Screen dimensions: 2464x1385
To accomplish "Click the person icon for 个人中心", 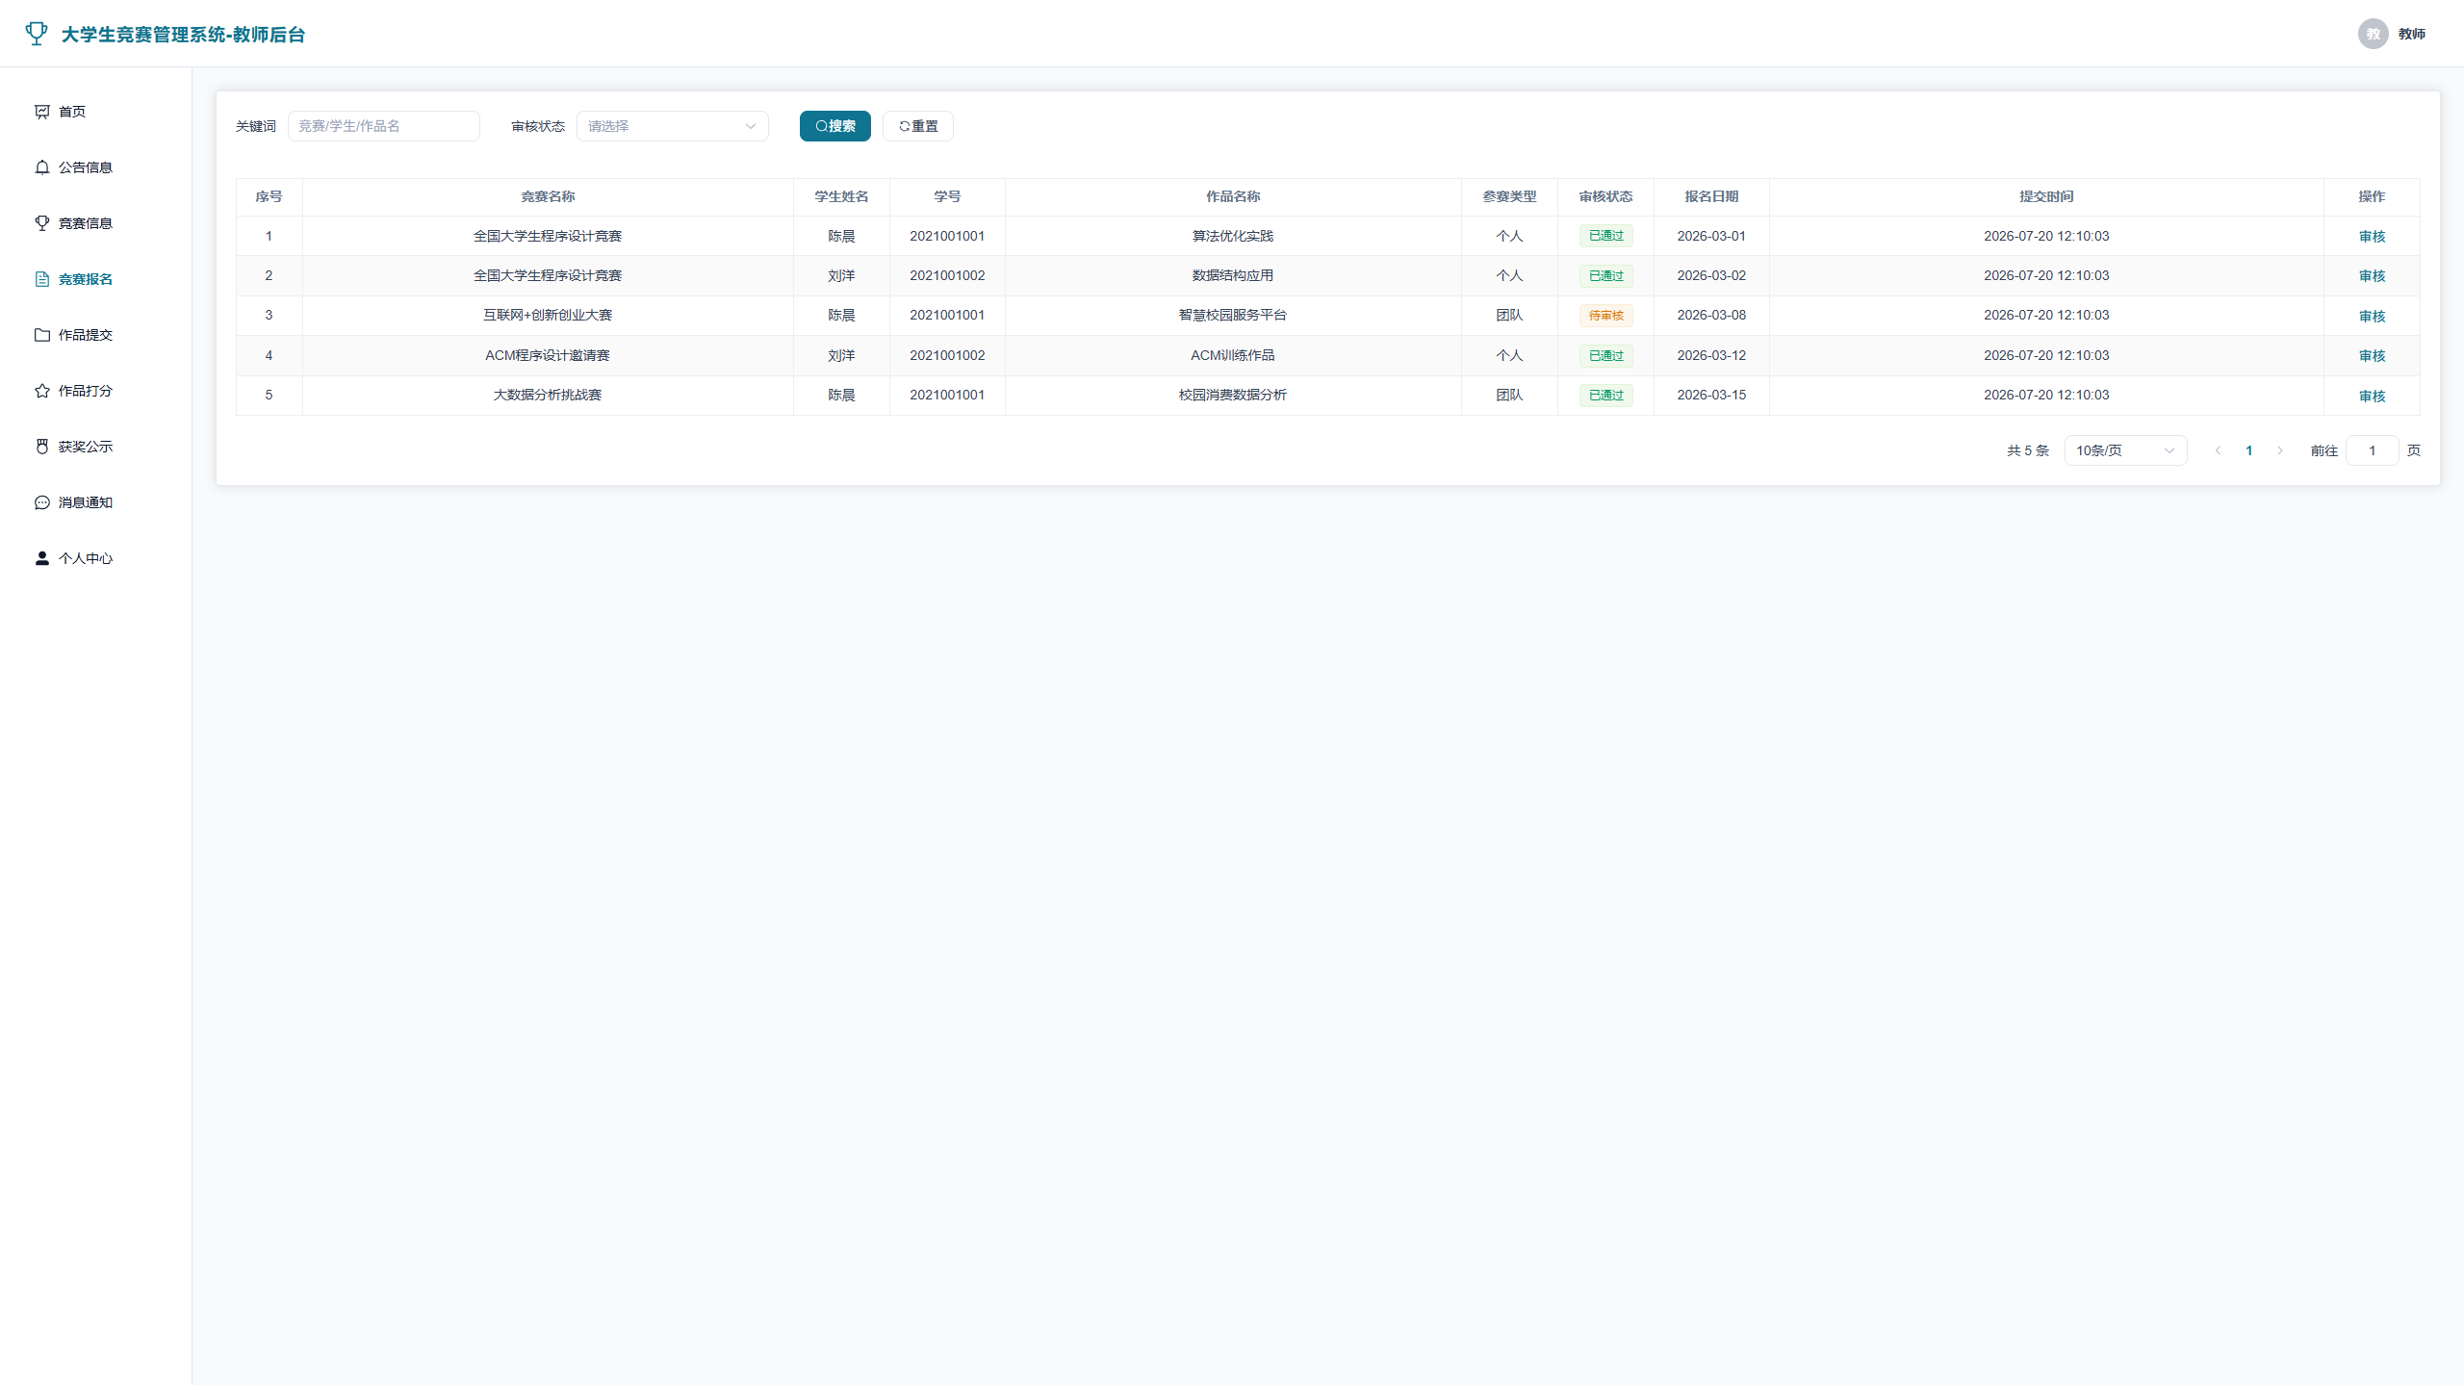I will click(x=42, y=558).
